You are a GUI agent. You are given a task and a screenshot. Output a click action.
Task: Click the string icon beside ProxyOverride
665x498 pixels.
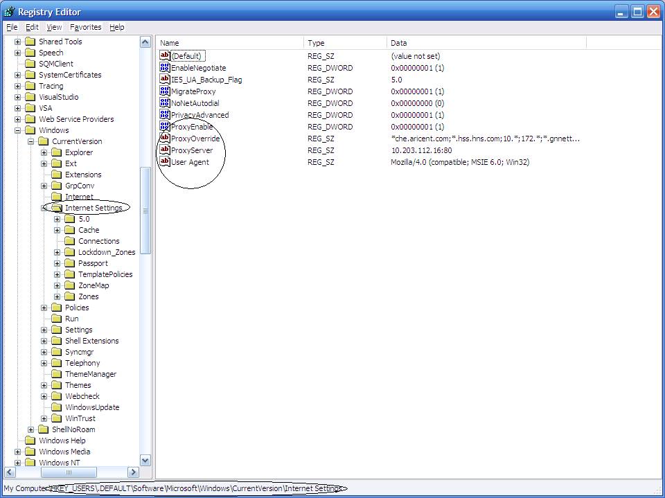click(x=165, y=138)
